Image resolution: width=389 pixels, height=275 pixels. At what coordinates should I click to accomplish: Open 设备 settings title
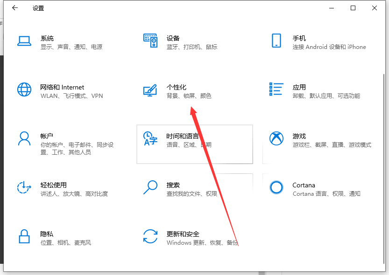[x=173, y=38]
